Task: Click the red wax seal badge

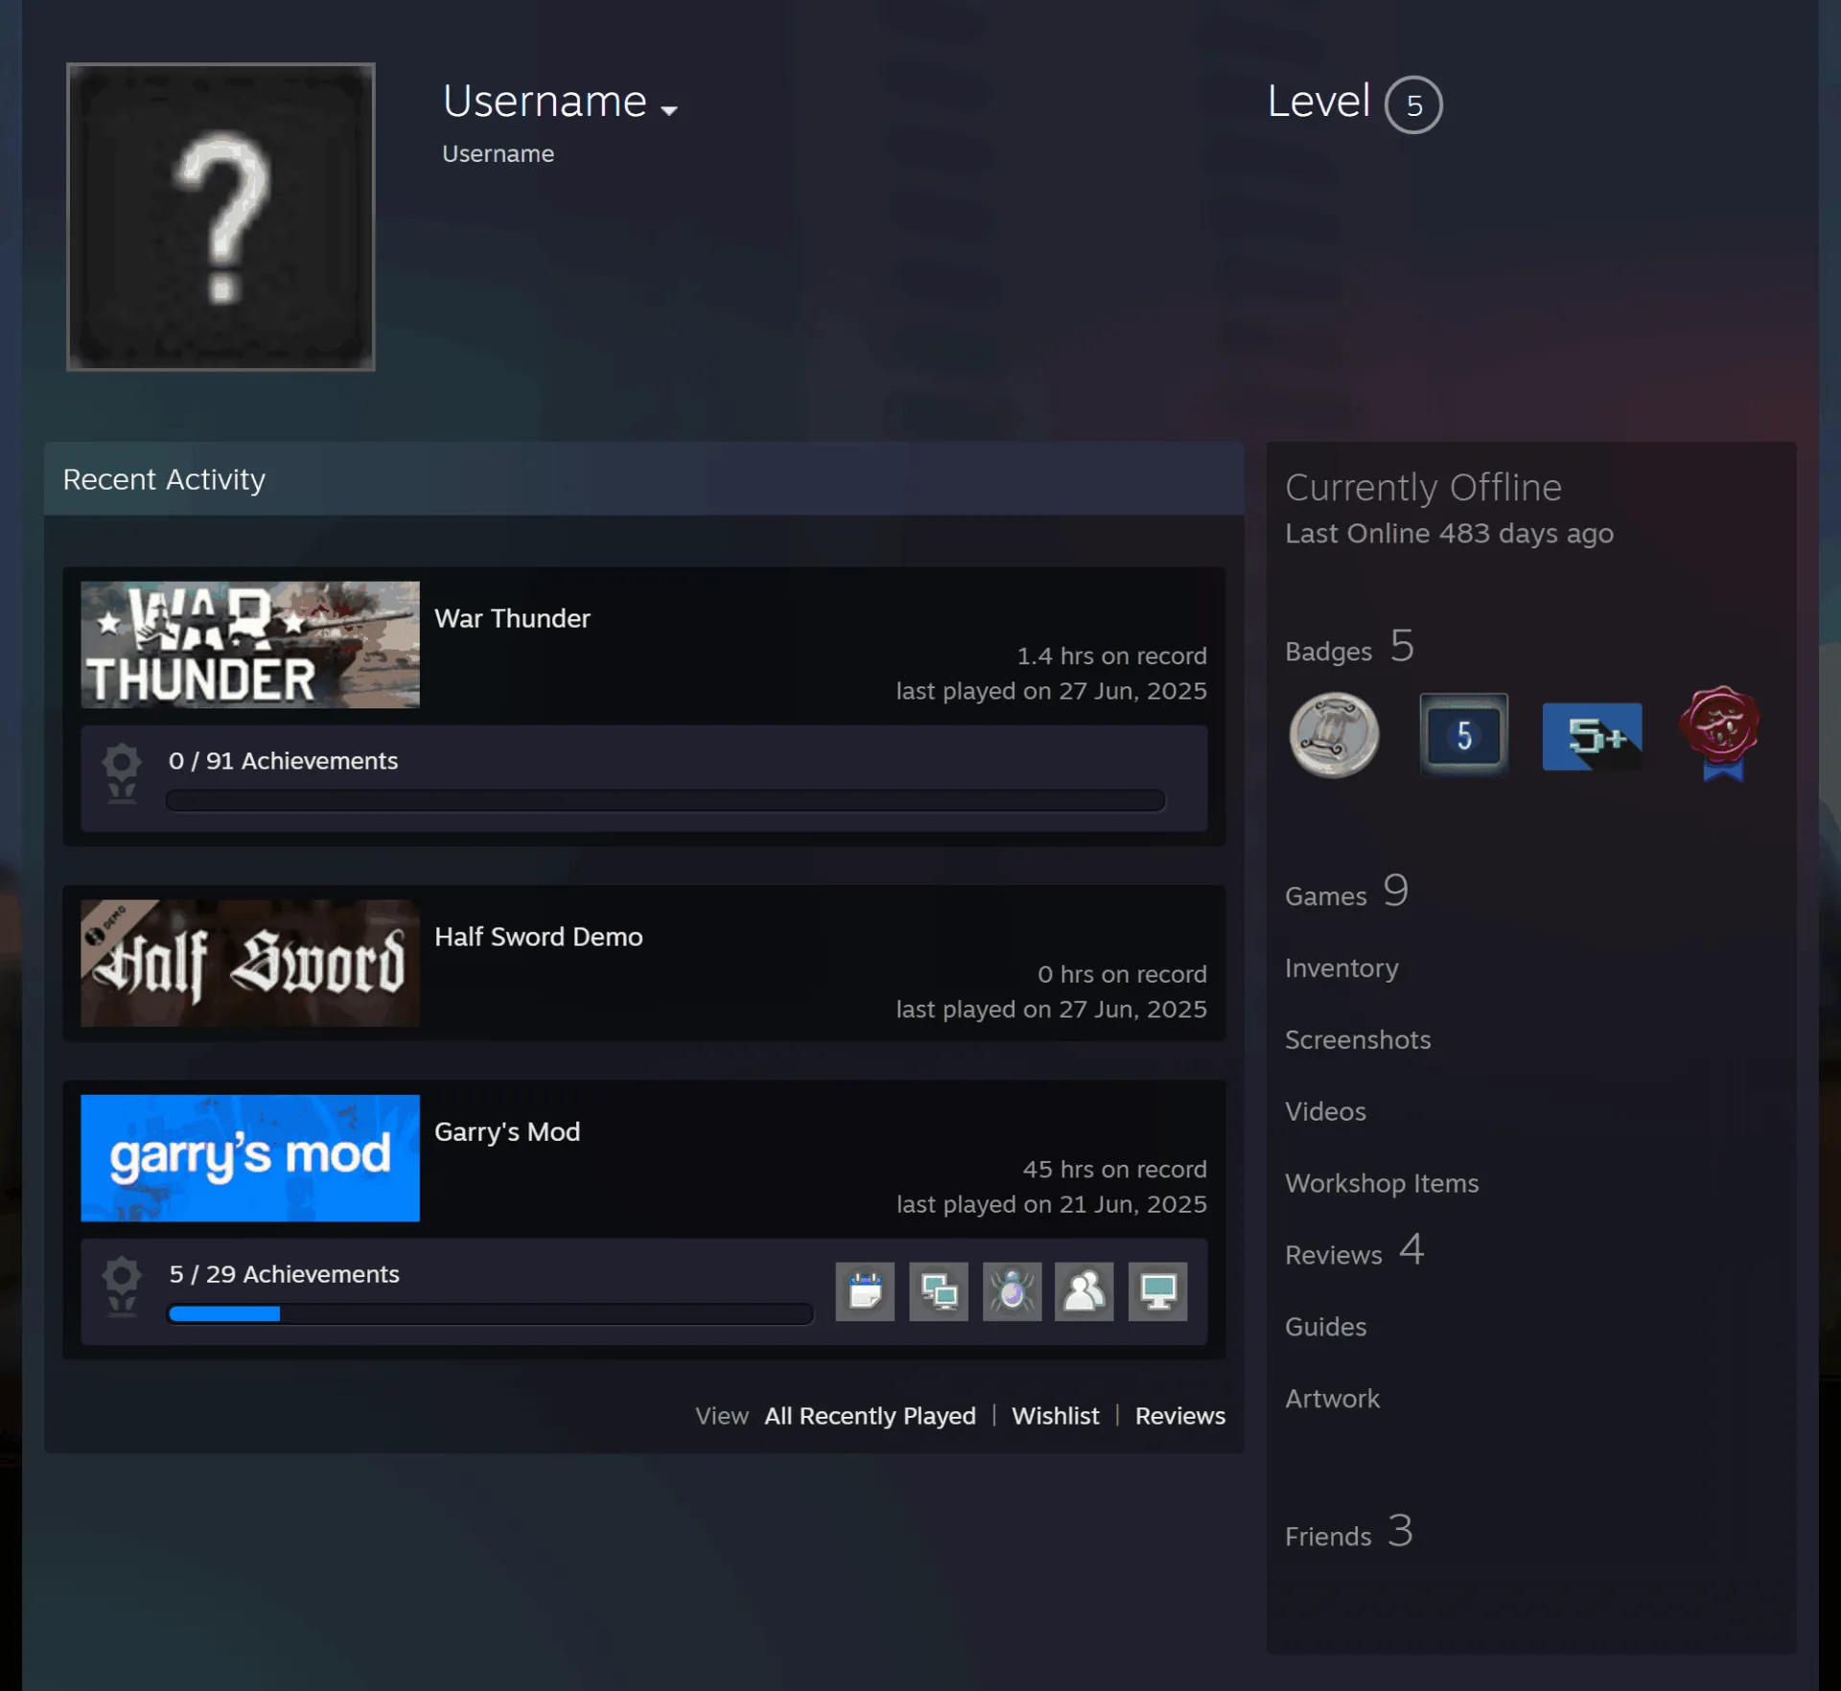Action: (x=1721, y=733)
